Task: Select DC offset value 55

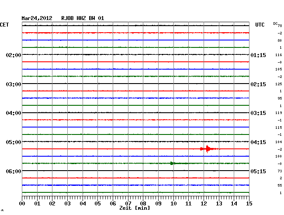Action: tap(280, 185)
